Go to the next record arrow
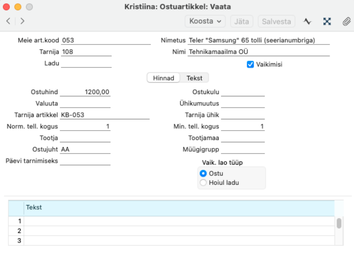 (x=22, y=21)
